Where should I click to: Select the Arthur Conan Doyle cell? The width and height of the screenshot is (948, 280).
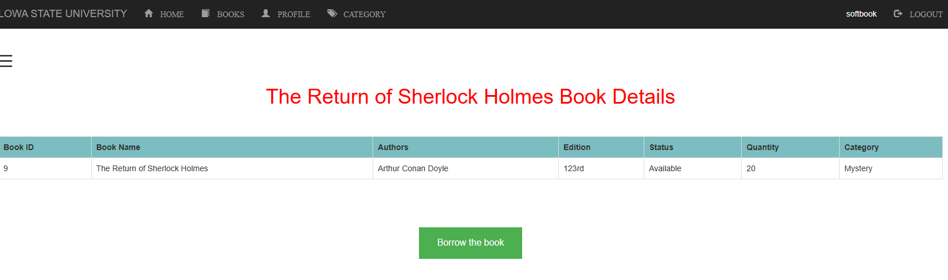(x=413, y=168)
